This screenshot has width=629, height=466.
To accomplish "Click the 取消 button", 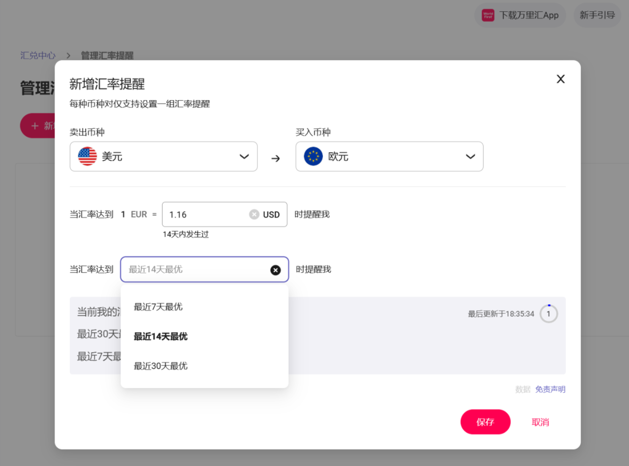I will (540, 422).
